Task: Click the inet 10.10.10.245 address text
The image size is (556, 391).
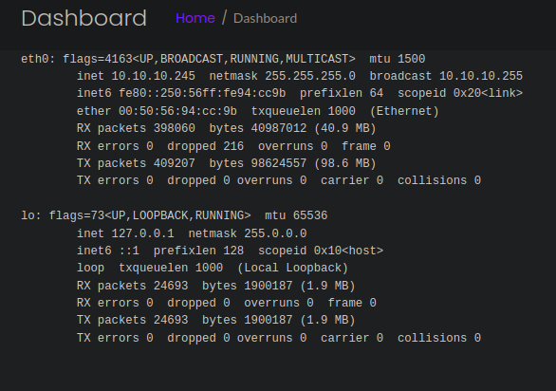Action: [x=136, y=76]
